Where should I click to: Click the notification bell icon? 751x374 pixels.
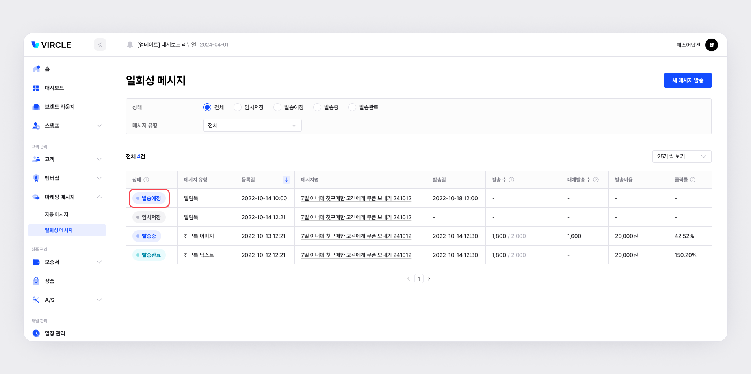pyautogui.click(x=130, y=45)
